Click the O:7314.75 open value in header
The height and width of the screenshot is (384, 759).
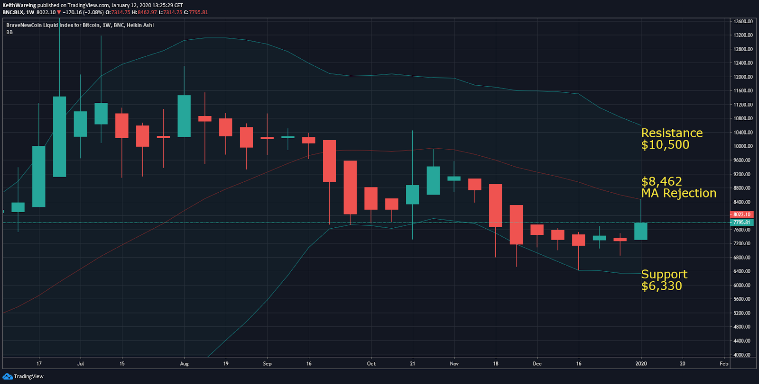118,12
